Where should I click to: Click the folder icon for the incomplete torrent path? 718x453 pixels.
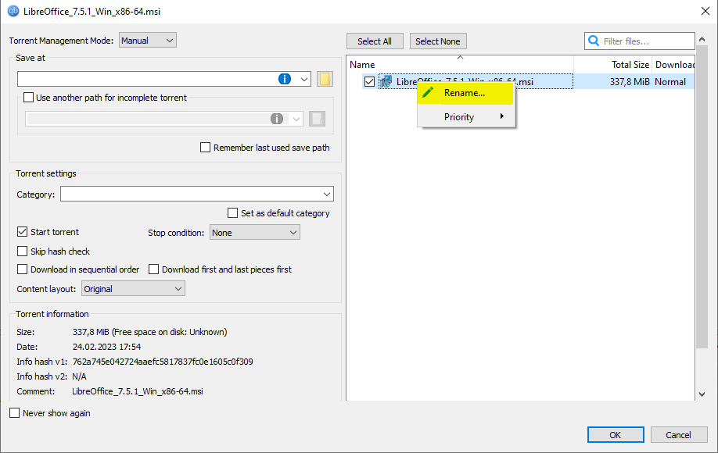pos(318,118)
